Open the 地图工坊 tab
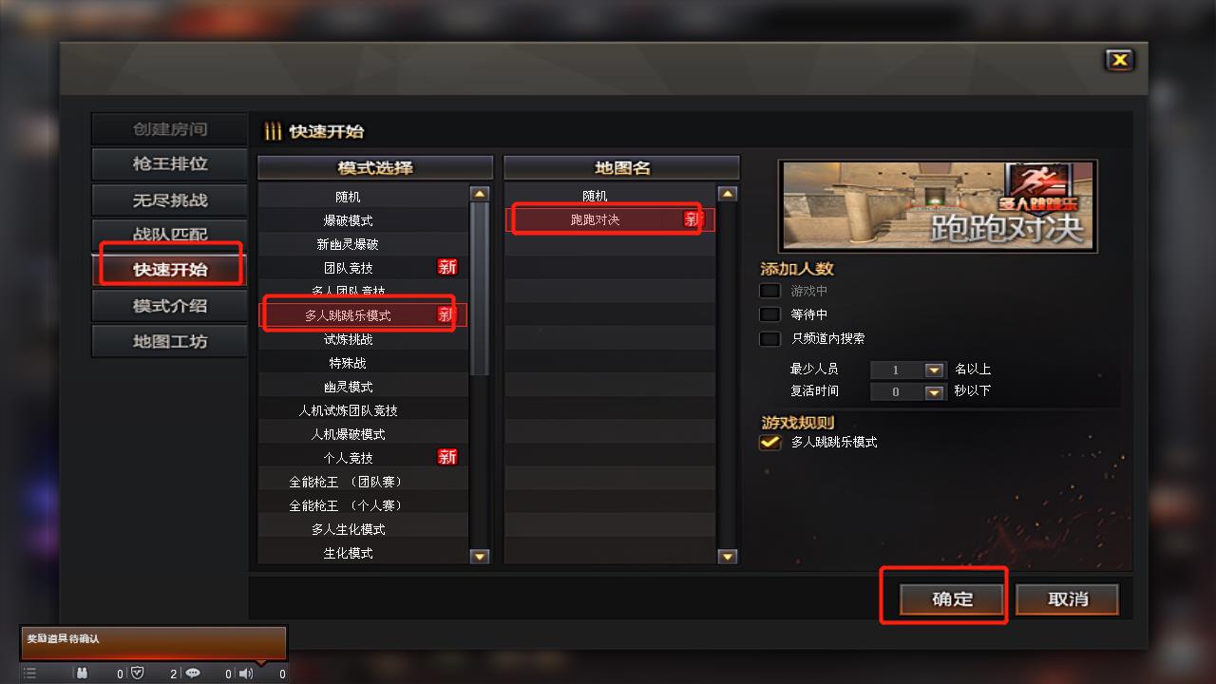Viewport: 1216px width, 684px height. 169,341
